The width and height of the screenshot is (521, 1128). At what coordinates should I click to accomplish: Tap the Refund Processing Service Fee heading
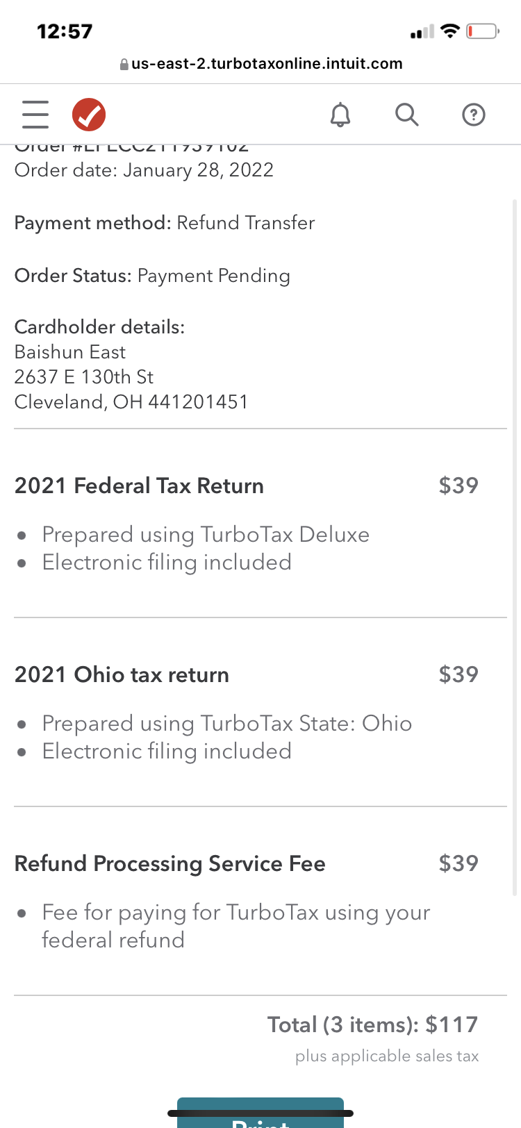click(170, 863)
